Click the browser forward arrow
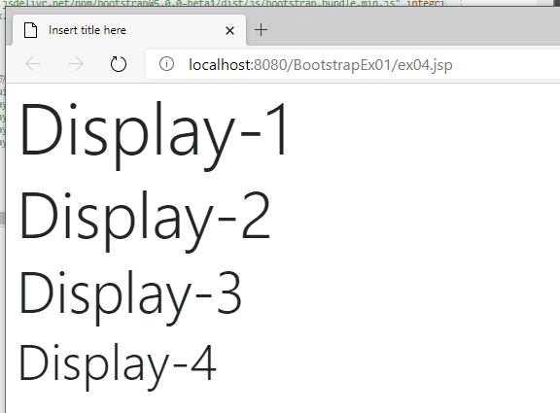This screenshot has width=560, height=413. [76, 64]
